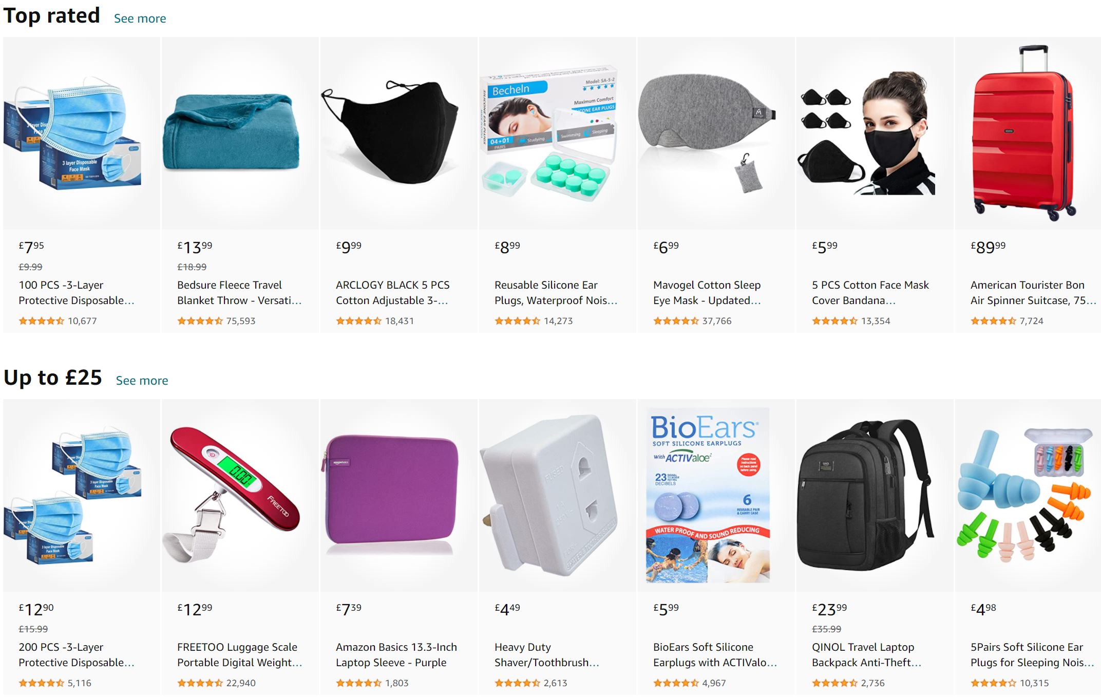This screenshot has height=697, width=1101.
Task: Select the white shaver adapter plug image
Action: point(549,495)
